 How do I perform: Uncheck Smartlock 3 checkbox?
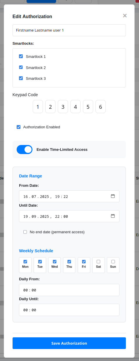click(21, 78)
